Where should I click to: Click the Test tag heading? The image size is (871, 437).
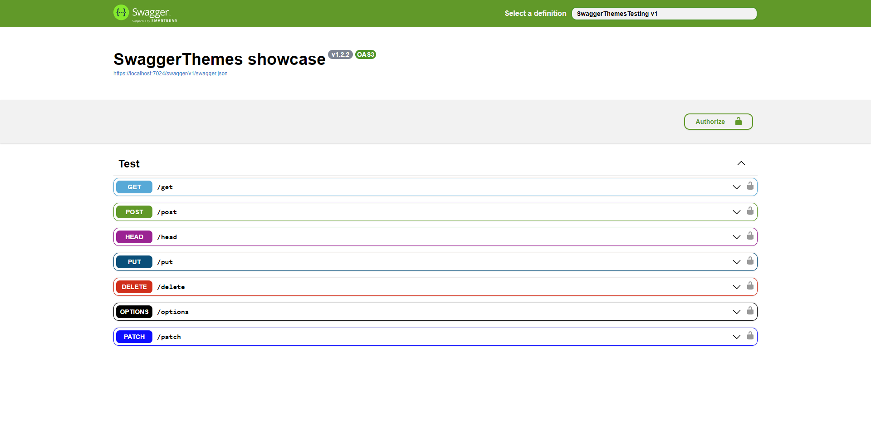tap(129, 164)
